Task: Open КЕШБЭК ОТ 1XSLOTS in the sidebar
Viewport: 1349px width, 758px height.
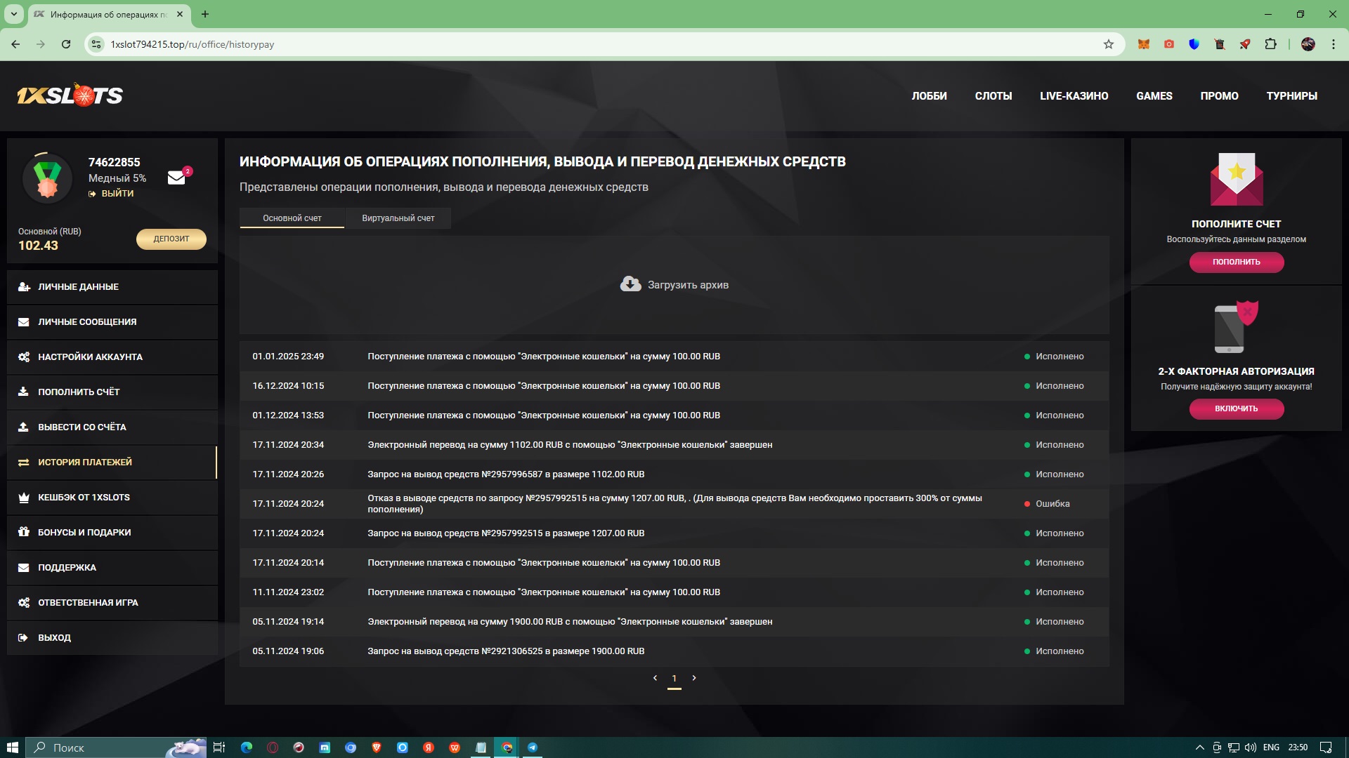Action: 84,498
